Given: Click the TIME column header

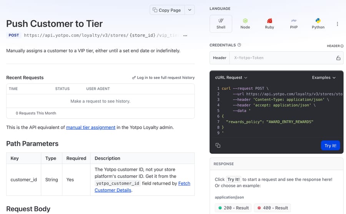Looking at the screenshot, I should [x=13, y=89].
